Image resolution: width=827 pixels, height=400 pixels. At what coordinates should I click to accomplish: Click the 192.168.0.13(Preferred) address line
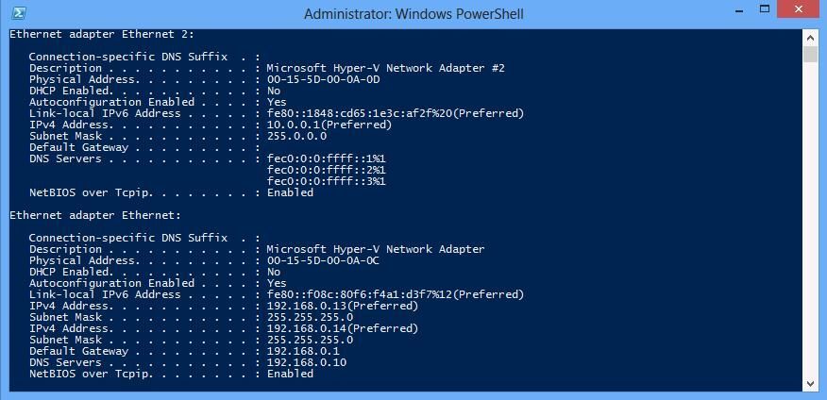(x=342, y=306)
